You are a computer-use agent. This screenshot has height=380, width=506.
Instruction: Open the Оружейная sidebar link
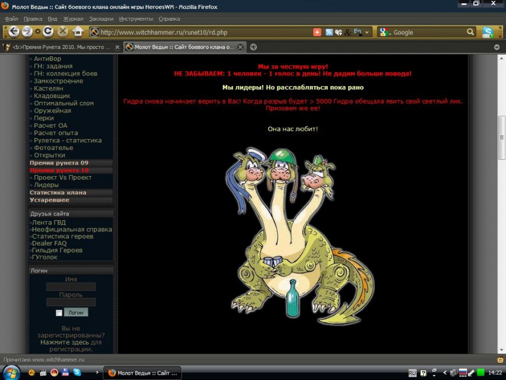(x=52, y=110)
